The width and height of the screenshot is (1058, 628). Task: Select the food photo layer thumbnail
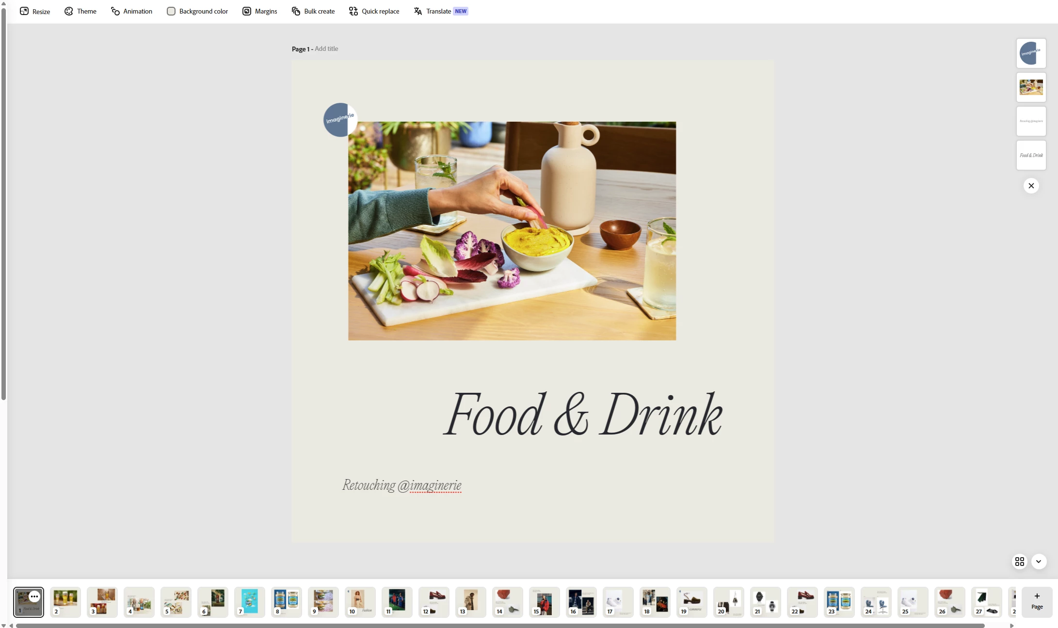pyautogui.click(x=1031, y=87)
